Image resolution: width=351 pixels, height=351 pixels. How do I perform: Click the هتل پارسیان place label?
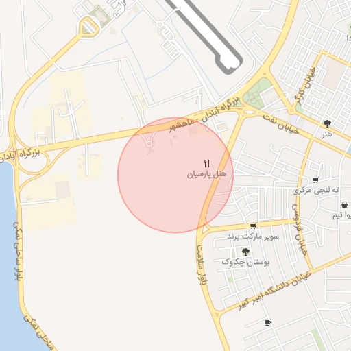207,175
